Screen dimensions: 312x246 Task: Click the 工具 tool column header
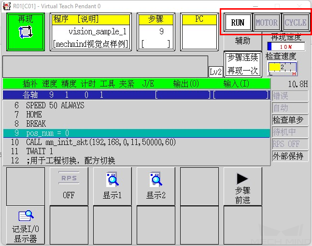point(107,84)
